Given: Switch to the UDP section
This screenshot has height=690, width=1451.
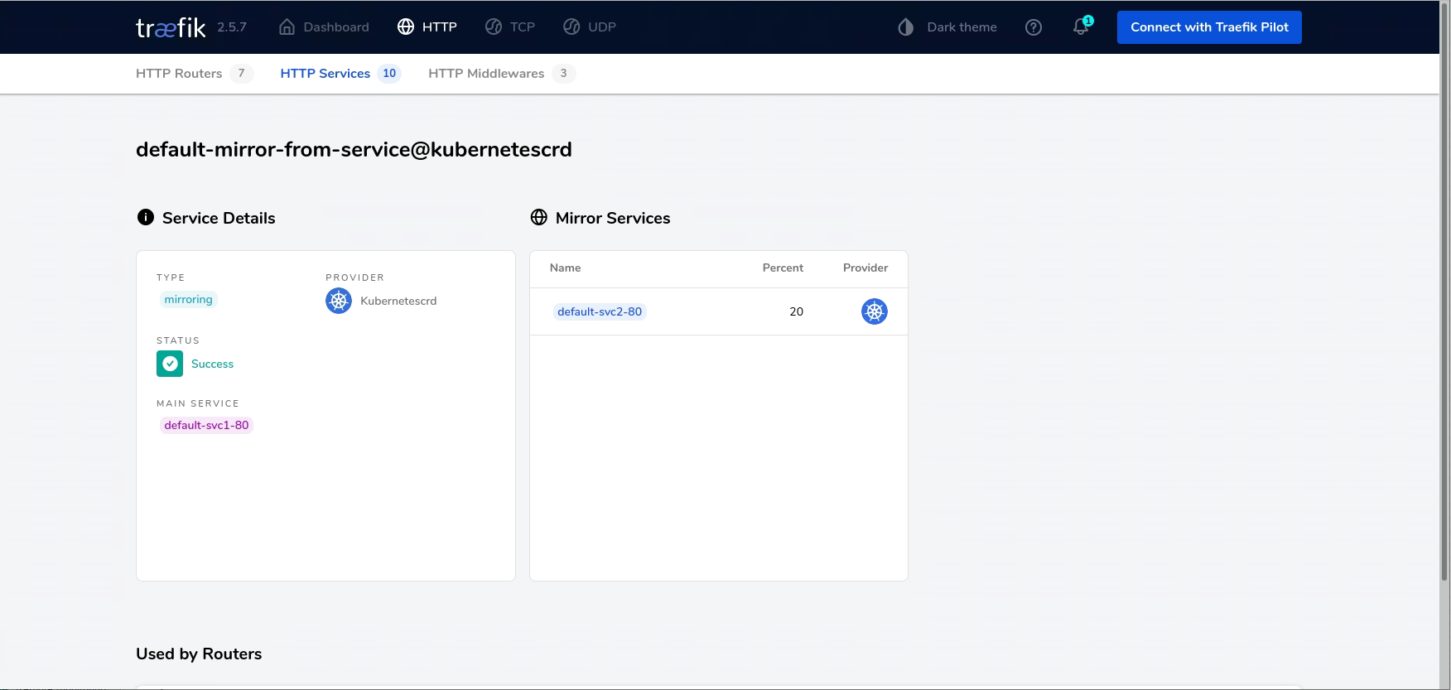Looking at the screenshot, I should (590, 27).
